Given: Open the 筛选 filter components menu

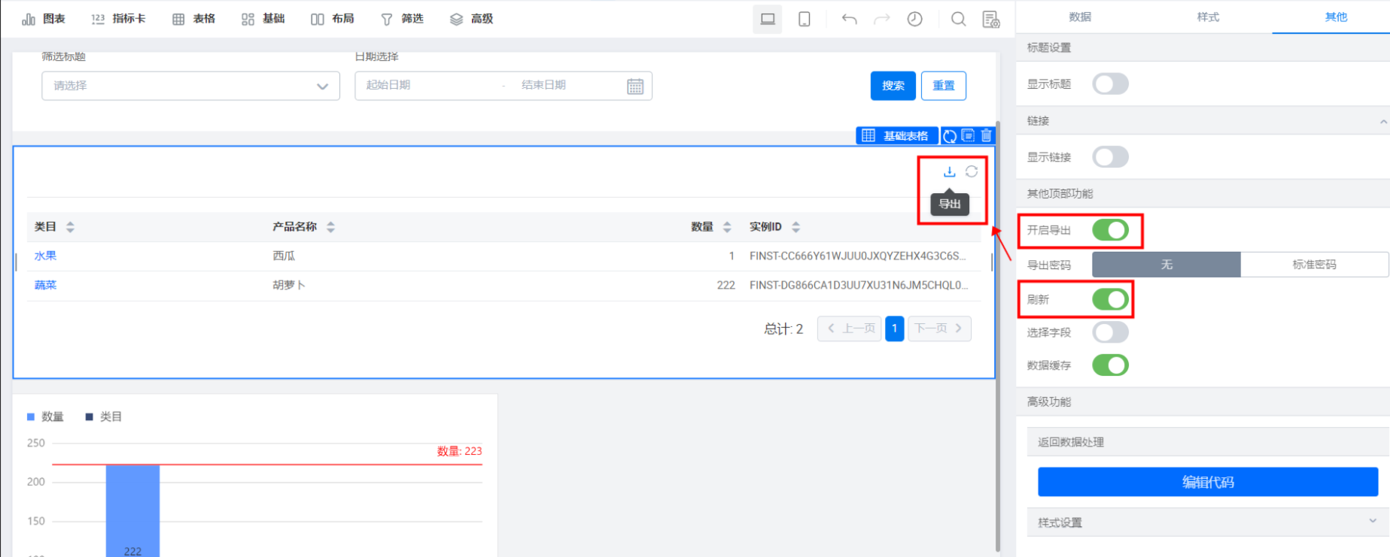Looking at the screenshot, I should (x=401, y=19).
